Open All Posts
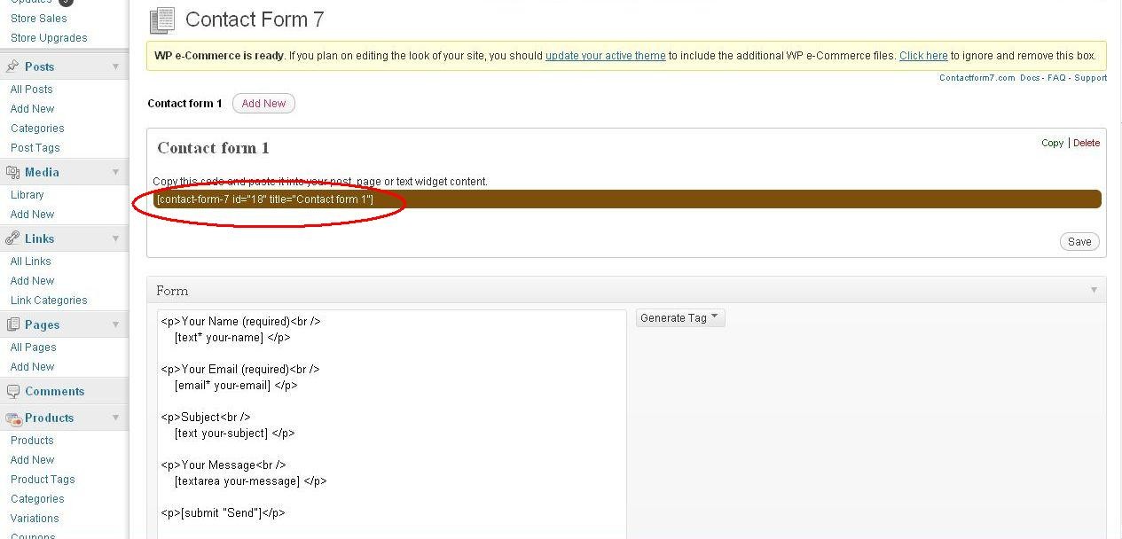The height and width of the screenshot is (539, 1122). (x=31, y=90)
